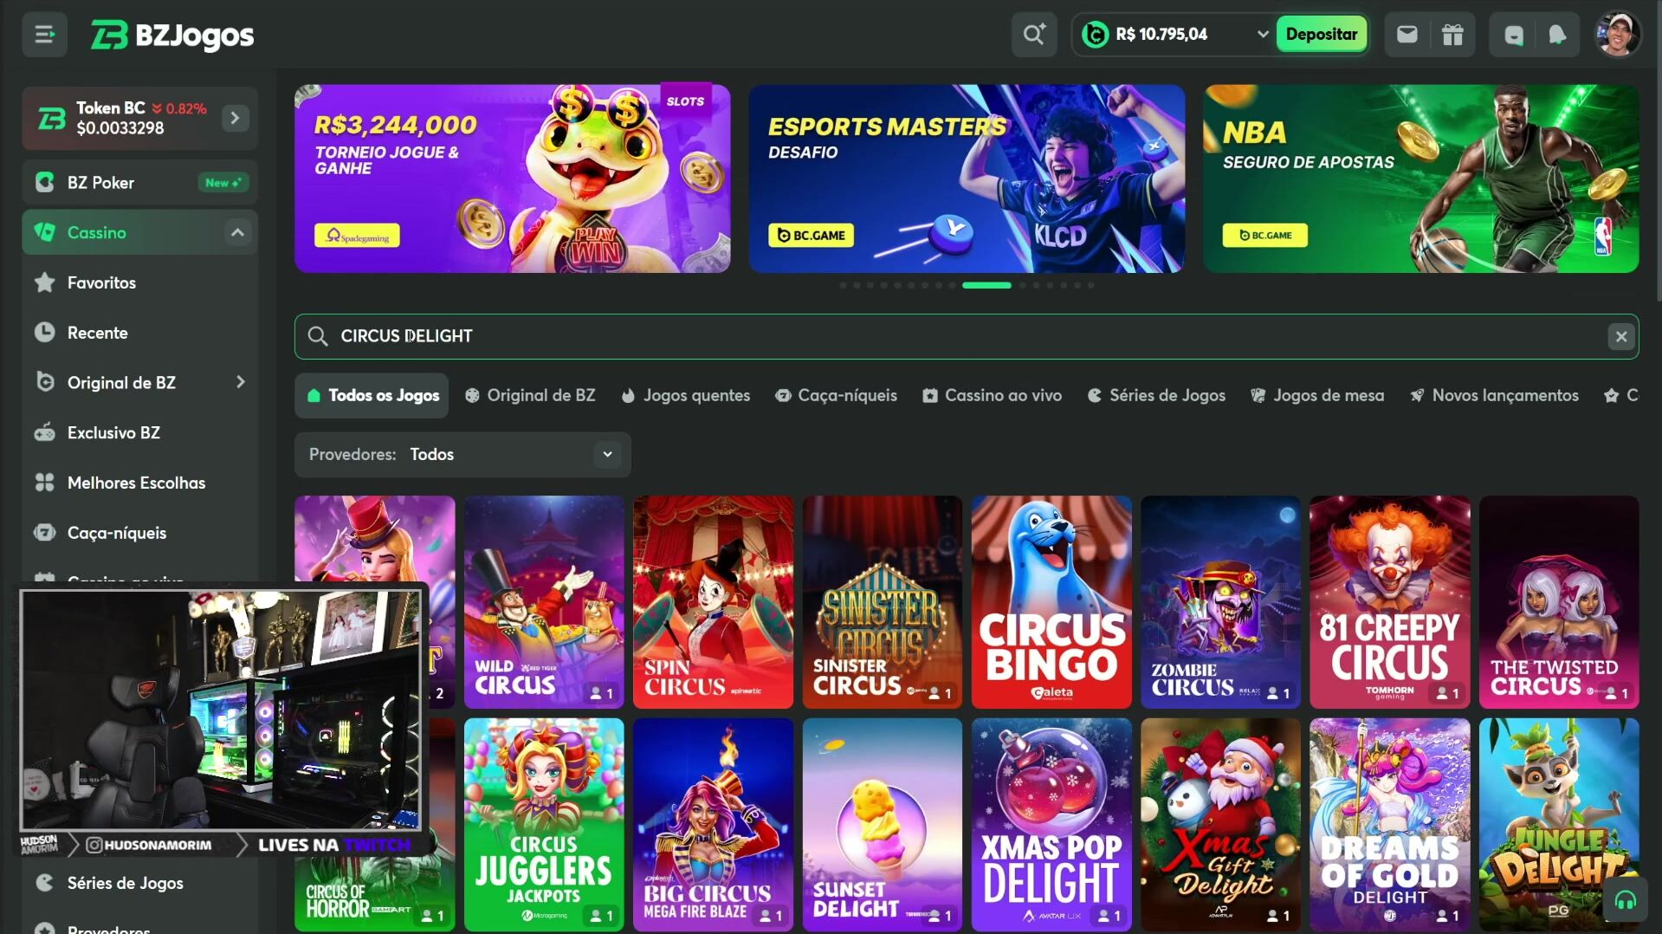
Task: Open the Sunset Delight game
Action: pos(882,824)
